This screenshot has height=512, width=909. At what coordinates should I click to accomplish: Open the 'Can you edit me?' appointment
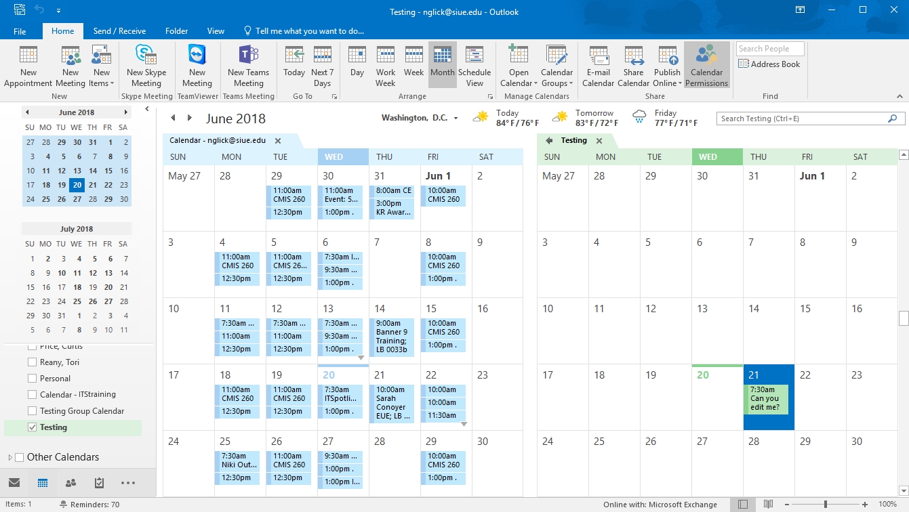point(768,399)
